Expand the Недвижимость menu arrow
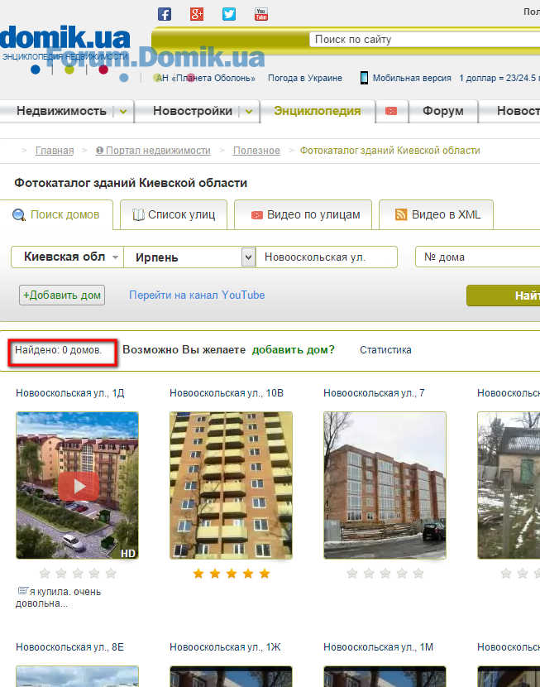 123,112
